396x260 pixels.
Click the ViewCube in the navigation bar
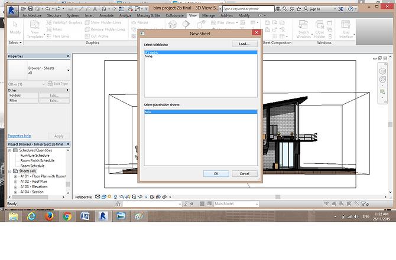point(382,71)
